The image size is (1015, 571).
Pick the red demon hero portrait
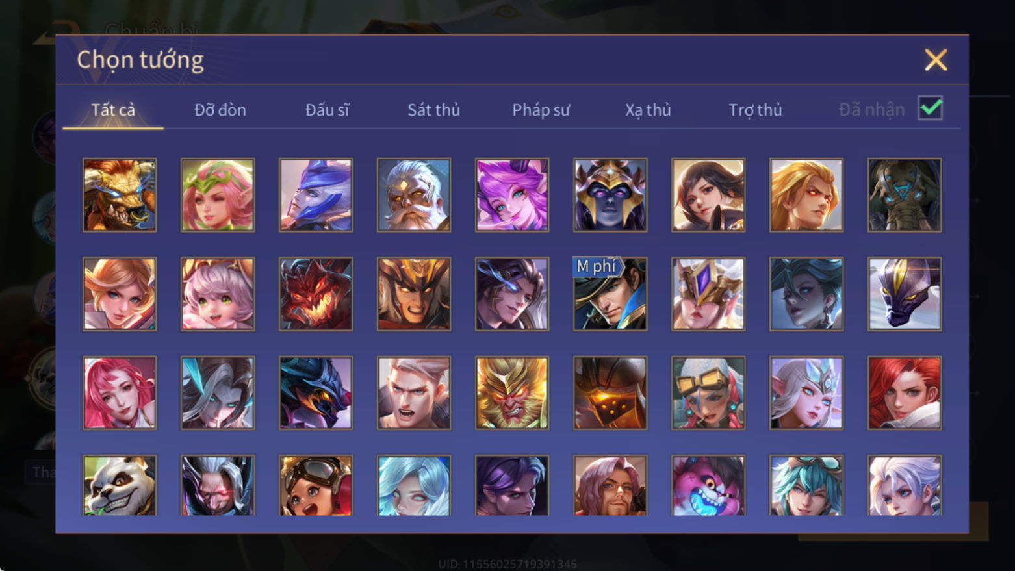pyautogui.click(x=316, y=294)
